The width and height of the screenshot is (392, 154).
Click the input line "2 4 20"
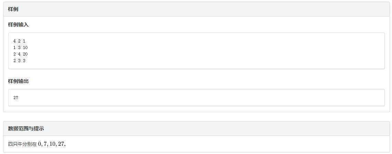coord(21,54)
